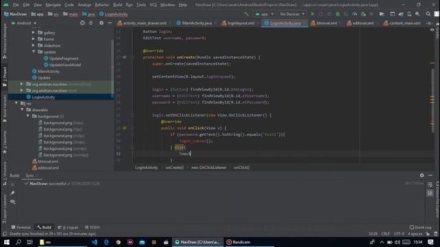This screenshot has width=440, height=247.
Task: Hide the Build panel with minus icon
Action: point(430,176)
